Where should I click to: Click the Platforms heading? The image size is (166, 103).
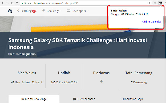click(101, 73)
